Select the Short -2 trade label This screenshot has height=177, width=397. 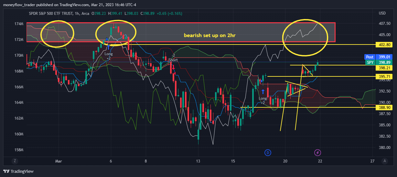[173, 58]
